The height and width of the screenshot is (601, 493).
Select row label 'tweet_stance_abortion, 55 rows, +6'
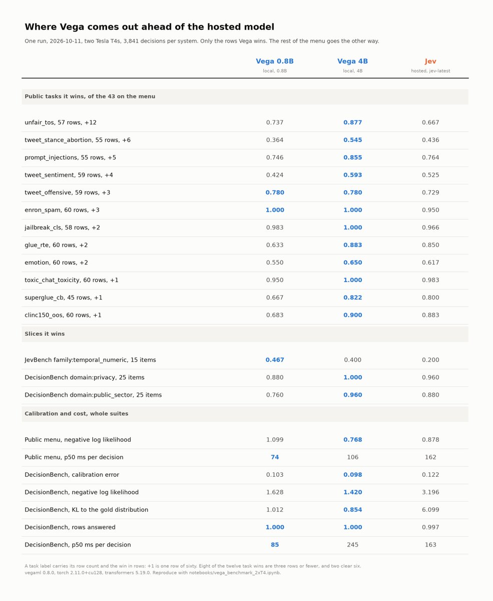[78, 140]
